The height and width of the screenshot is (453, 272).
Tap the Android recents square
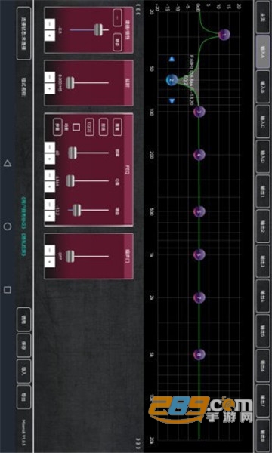[x=8, y=290]
